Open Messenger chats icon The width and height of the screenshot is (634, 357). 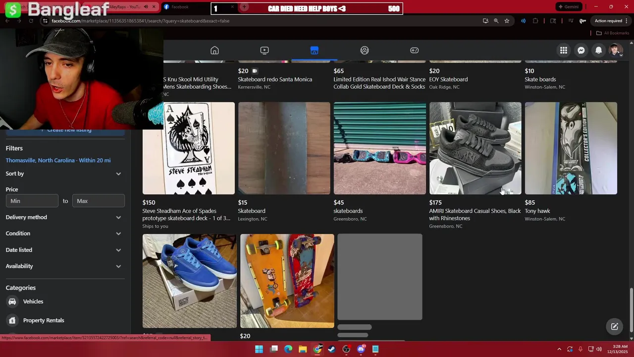tap(581, 50)
